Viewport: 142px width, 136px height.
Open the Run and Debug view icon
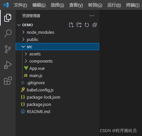click(x=8, y=65)
